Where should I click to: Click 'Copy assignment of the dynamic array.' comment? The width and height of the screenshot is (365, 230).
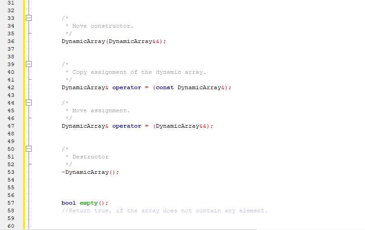[x=139, y=72]
